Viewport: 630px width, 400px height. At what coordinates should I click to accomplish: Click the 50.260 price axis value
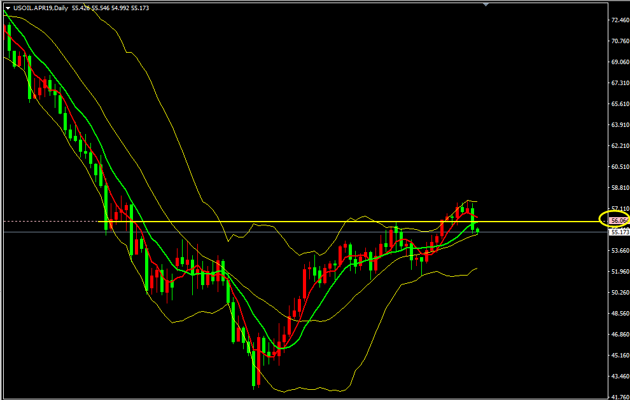[x=620, y=292]
